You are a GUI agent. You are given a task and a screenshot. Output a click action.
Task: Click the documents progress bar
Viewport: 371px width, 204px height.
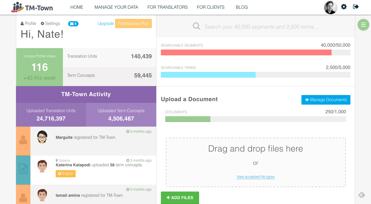256,119
